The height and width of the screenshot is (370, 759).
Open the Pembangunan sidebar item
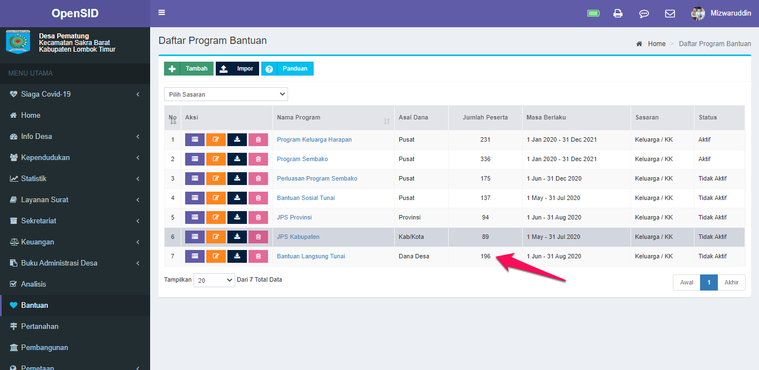point(75,347)
